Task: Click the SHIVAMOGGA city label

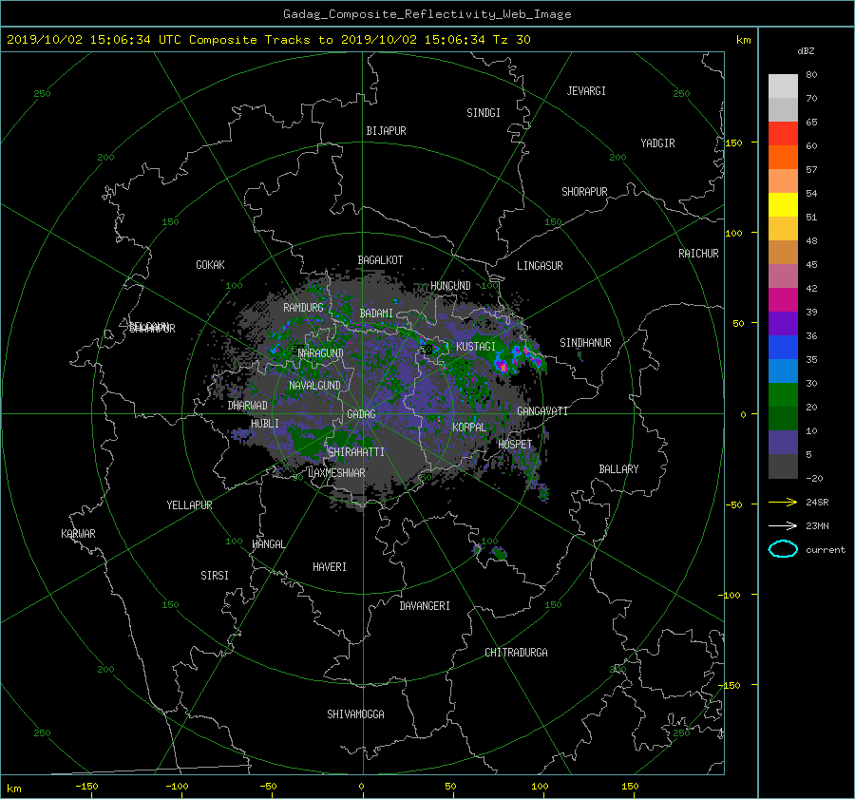Action: (x=355, y=714)
